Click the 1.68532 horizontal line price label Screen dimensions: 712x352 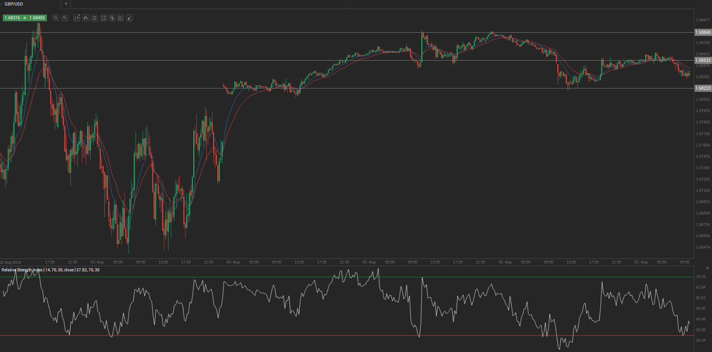tap(703, 60)
